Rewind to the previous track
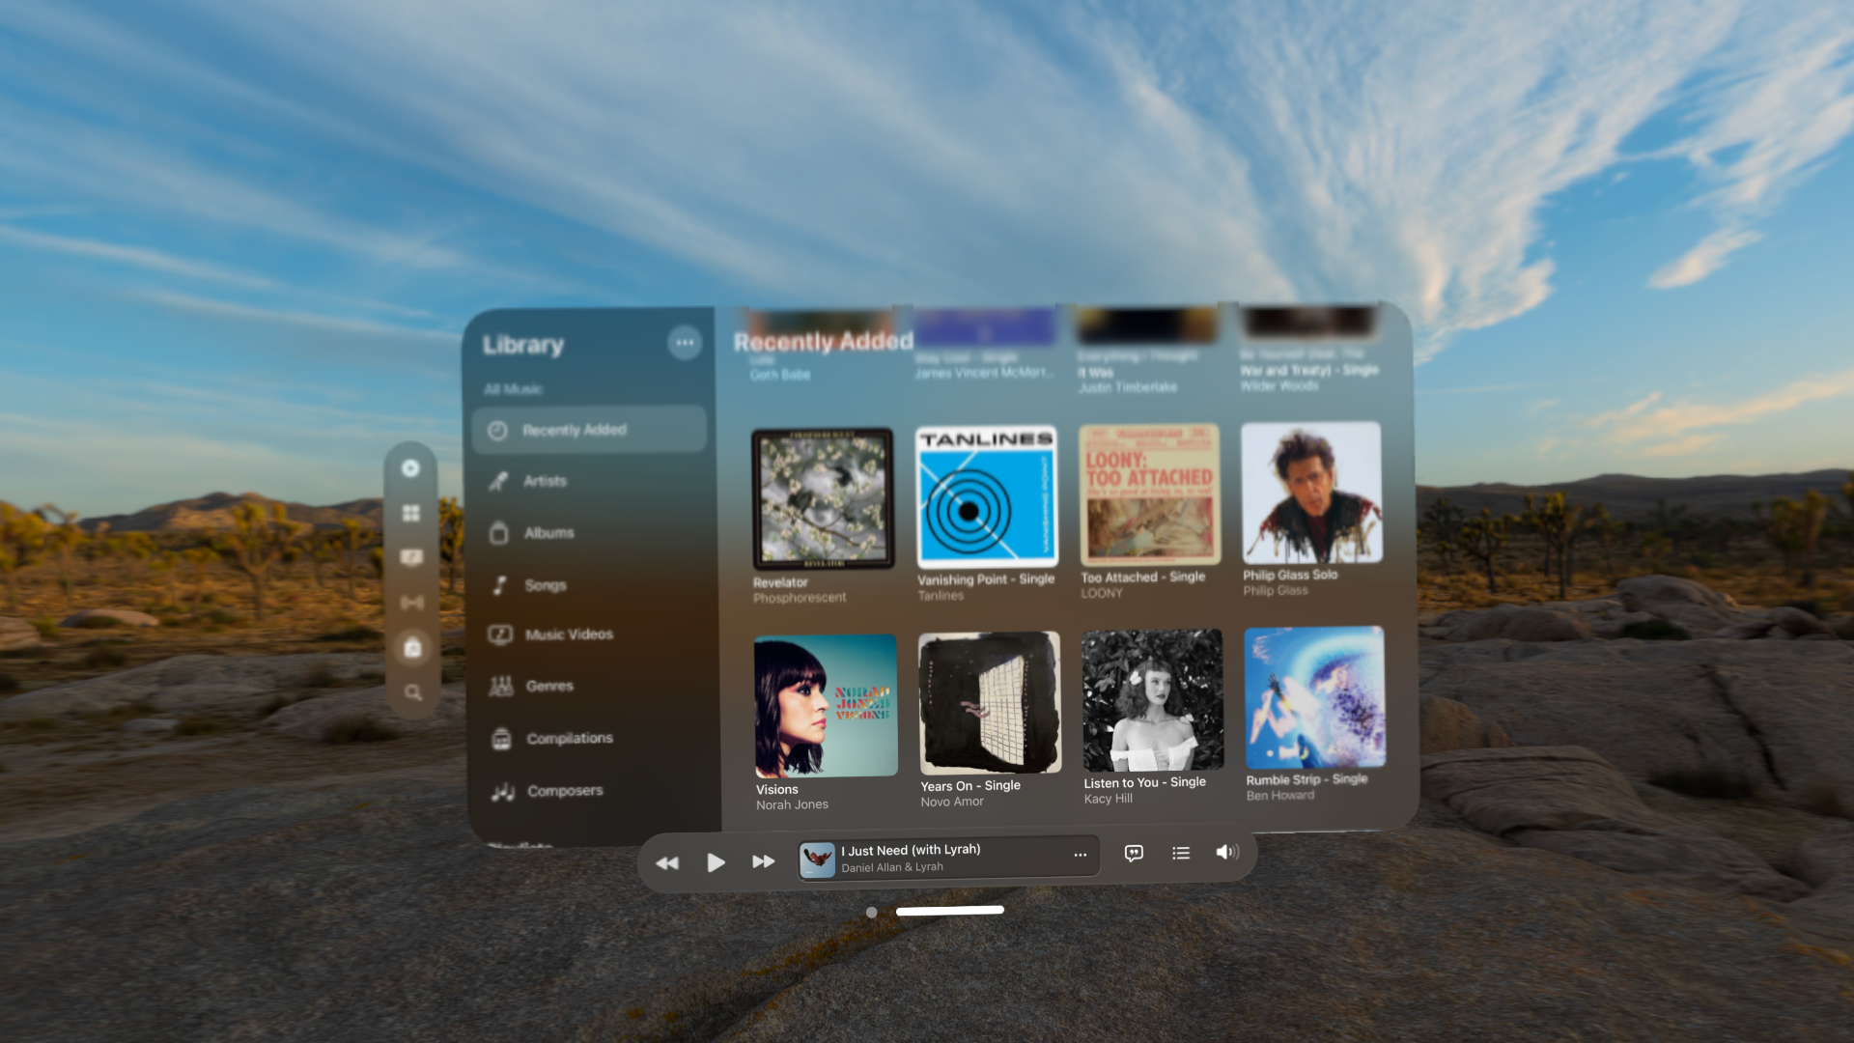Image resolution: width=1854 pixels, height=1043 pixels. click(x=667, y=862)
